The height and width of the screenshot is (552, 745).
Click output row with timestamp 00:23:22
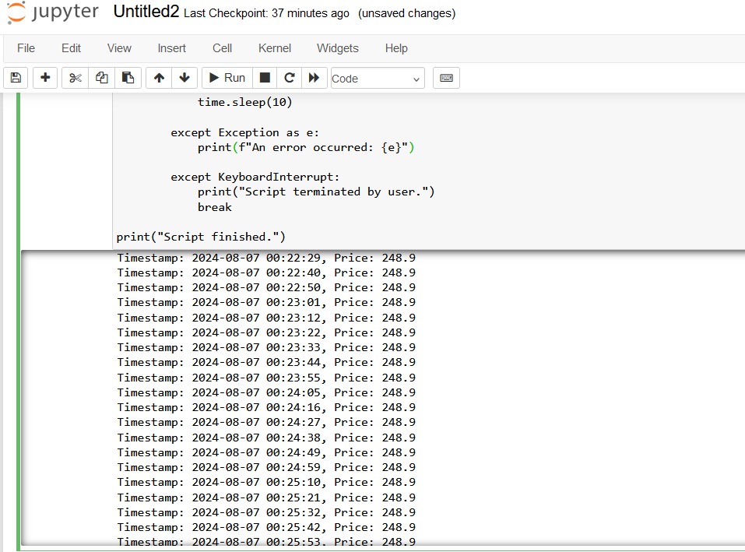point(266,332)
